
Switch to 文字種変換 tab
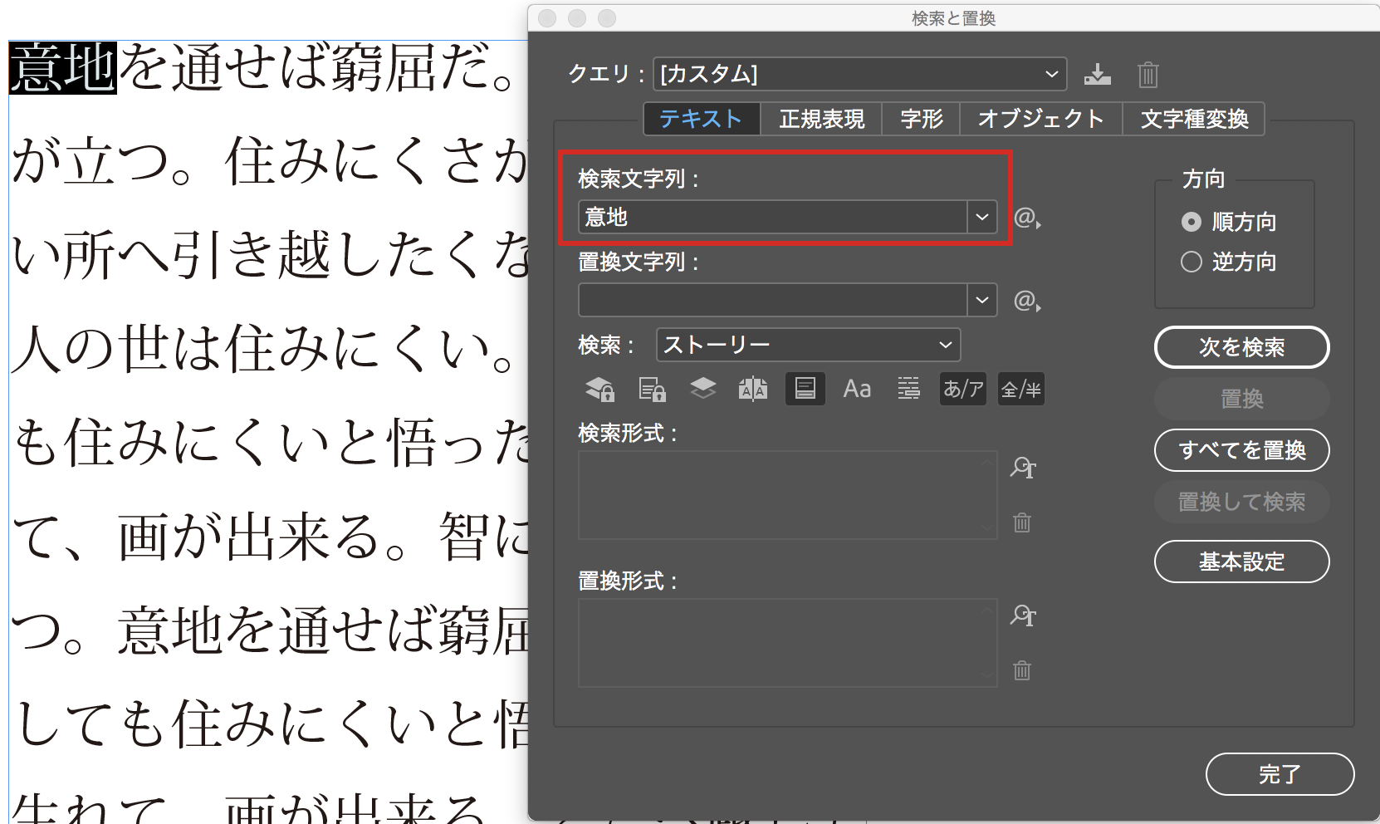pos(1194,119)
